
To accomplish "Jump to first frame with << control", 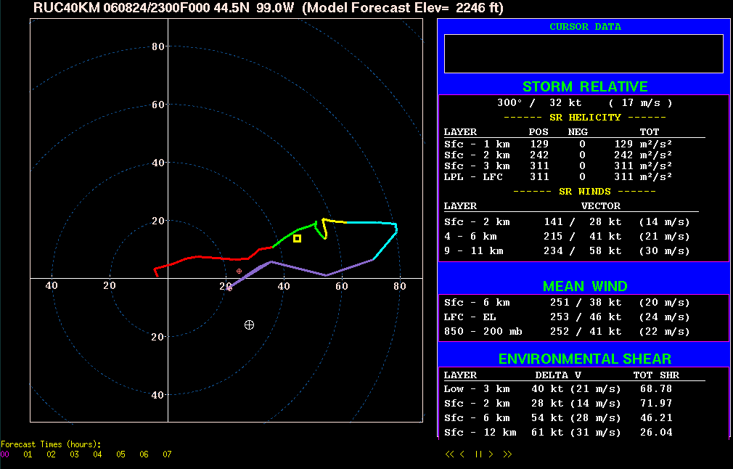I will click(x=450, y=454).
